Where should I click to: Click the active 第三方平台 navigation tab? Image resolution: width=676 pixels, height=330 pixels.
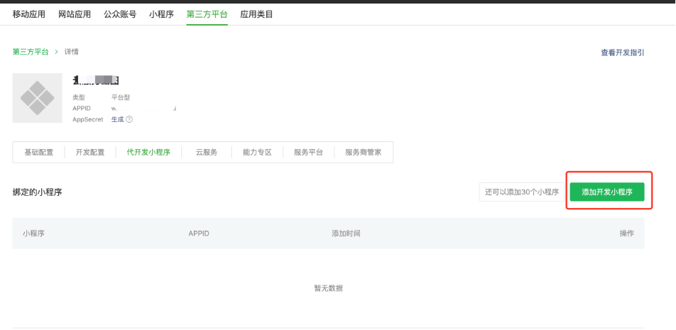point(207,14)
